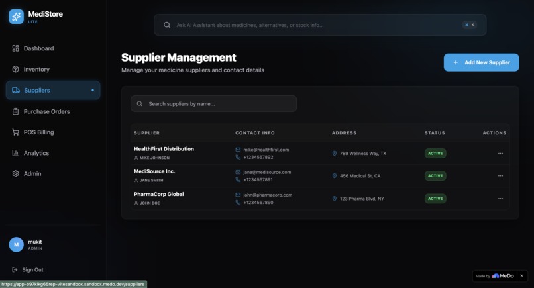The image size is (534, 288).
Task: Open the Inventory section
Action: click(x=53, y=69)
